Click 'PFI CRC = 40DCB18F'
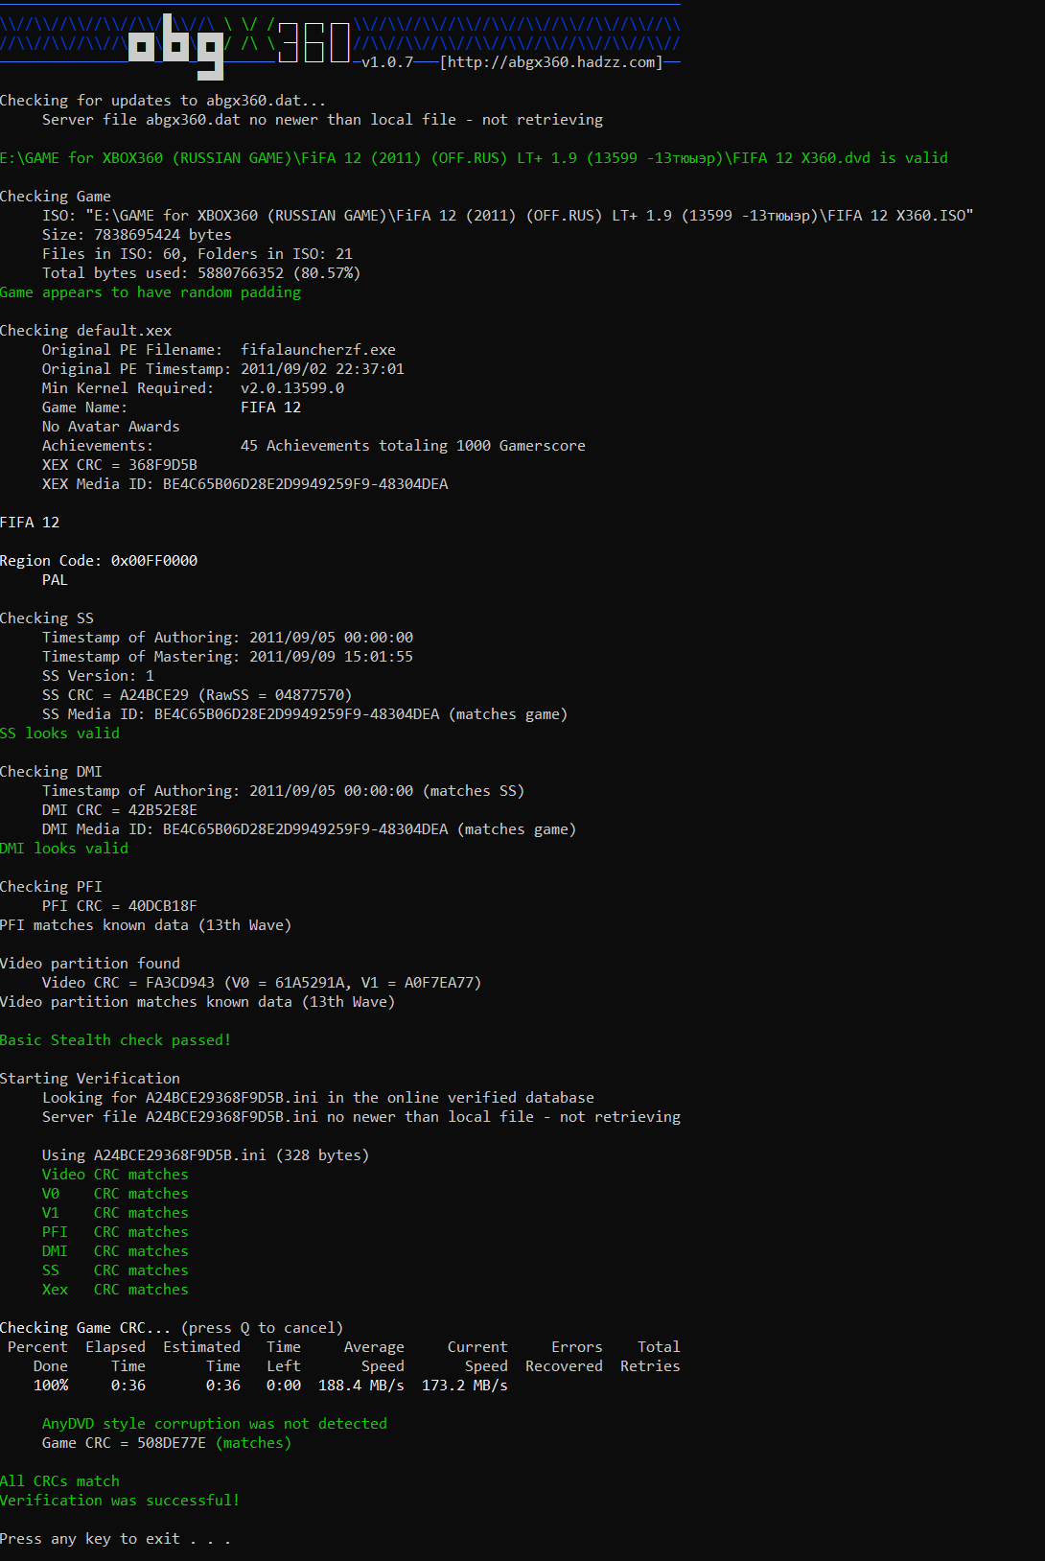The height and width of the screenshot is (1561, 1045). (x=120, y=906)
